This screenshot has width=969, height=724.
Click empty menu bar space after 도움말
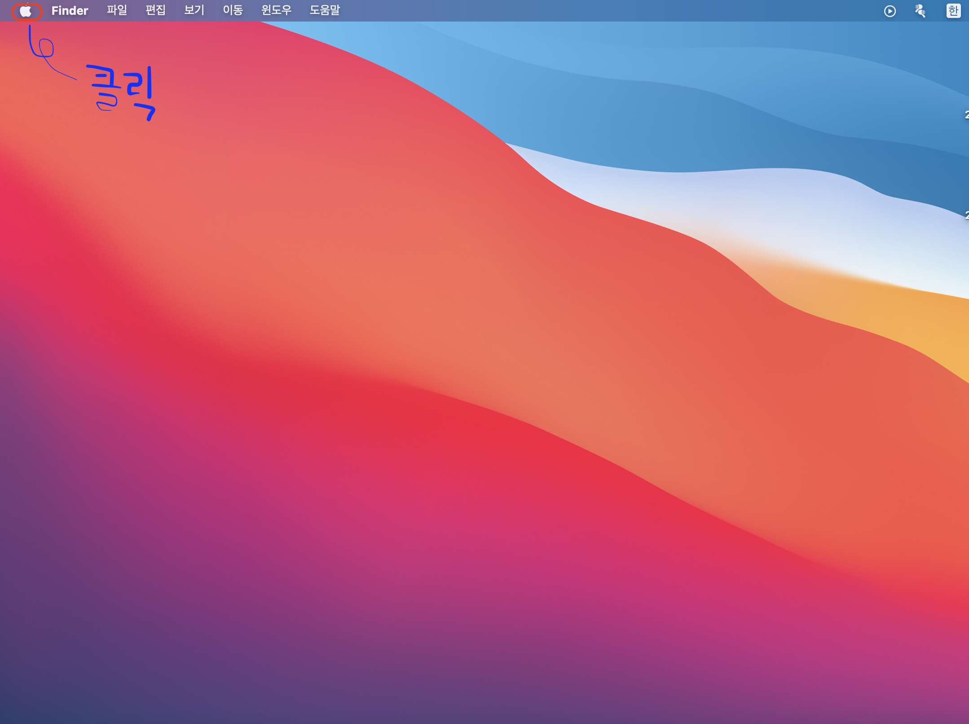point(584,11)
